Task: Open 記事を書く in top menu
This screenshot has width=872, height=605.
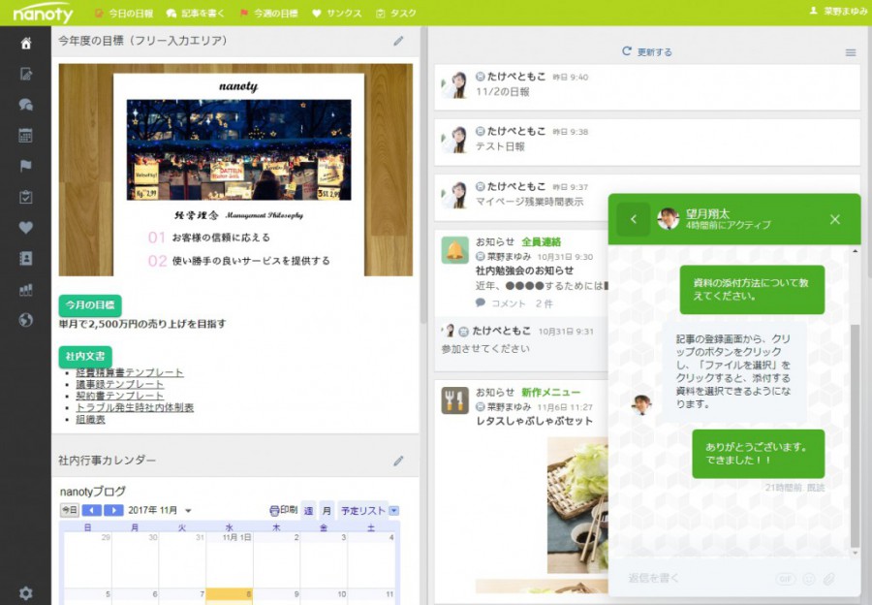Action: (196, 14)
